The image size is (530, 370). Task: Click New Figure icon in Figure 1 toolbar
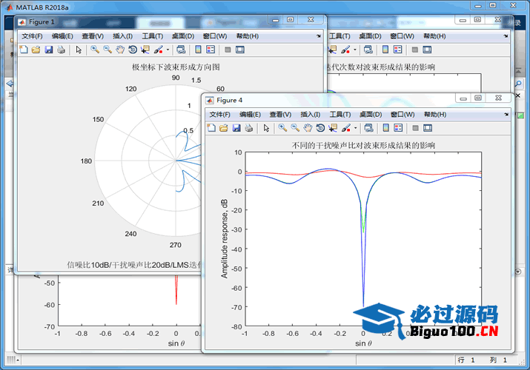coord(23,50)
